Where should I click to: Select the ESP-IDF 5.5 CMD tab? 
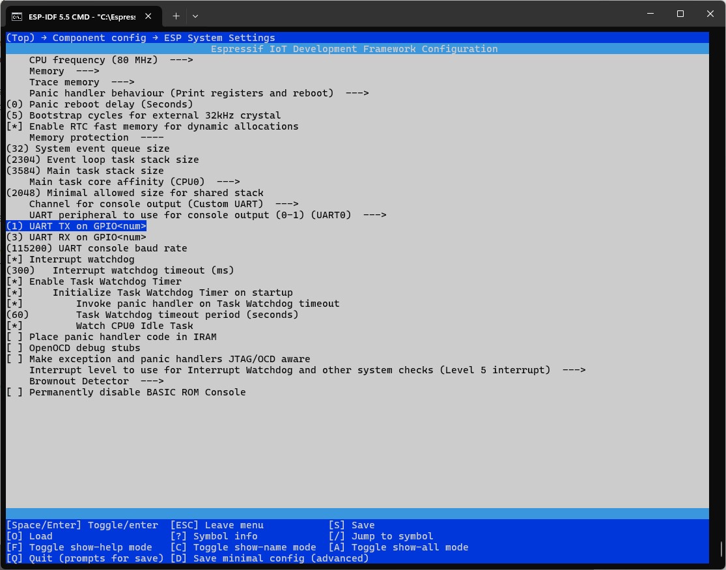[x=84, y=16]
